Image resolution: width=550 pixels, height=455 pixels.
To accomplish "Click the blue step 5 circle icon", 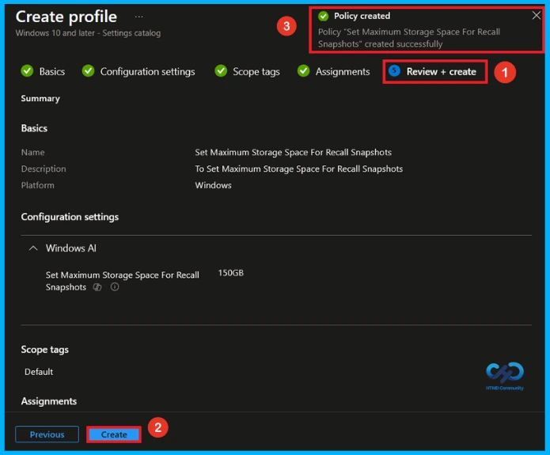I will tap(394, 71).
